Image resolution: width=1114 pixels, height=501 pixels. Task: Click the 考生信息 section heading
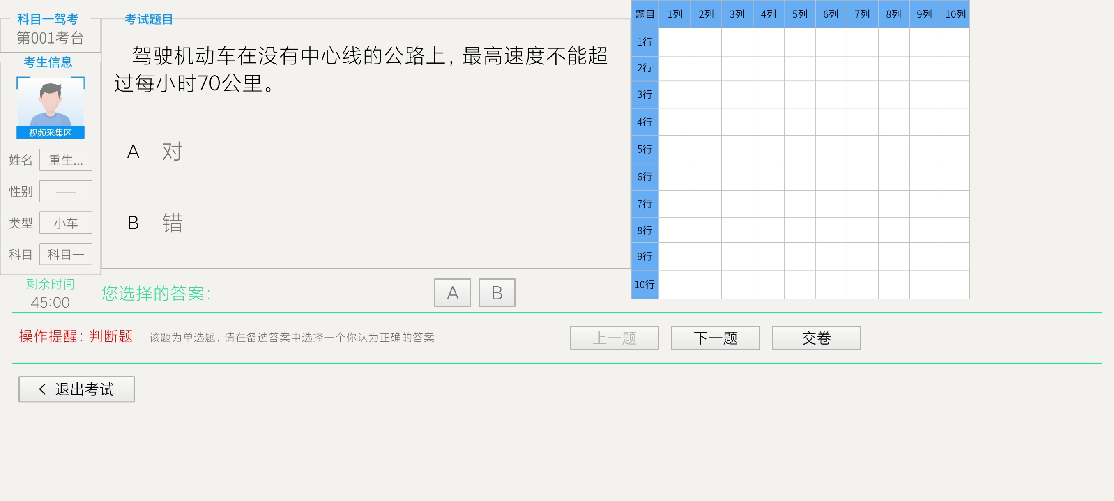(48, 62)
